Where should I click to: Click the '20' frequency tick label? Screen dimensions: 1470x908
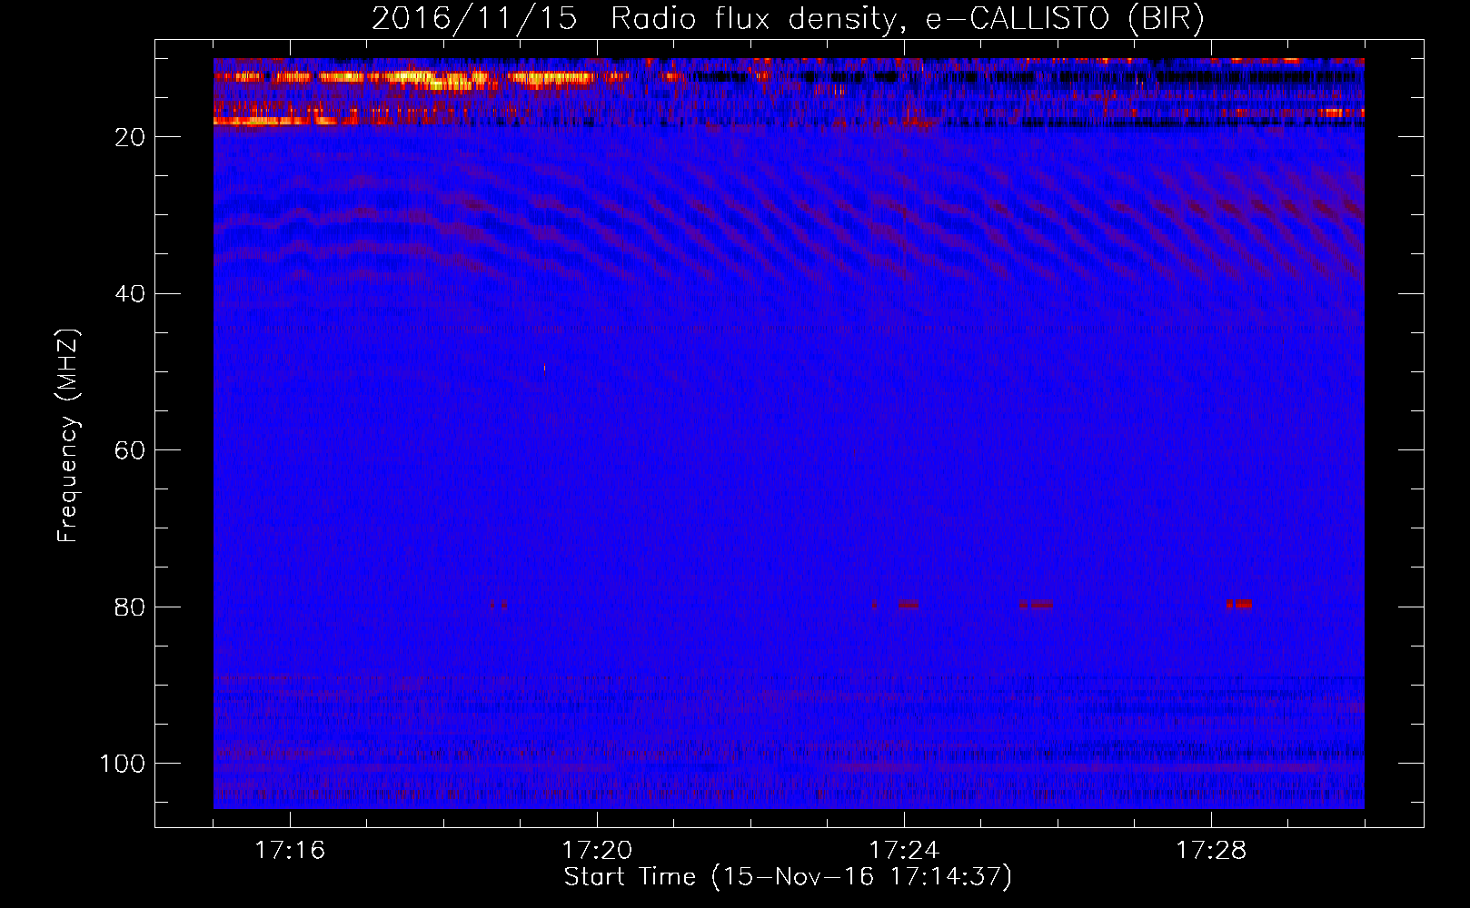pyautogui.click(x=130, y=137)
